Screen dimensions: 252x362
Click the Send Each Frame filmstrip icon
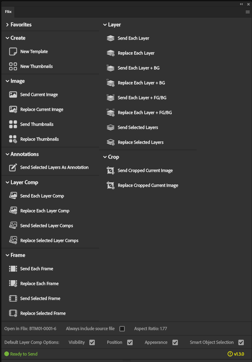[13, 269]
